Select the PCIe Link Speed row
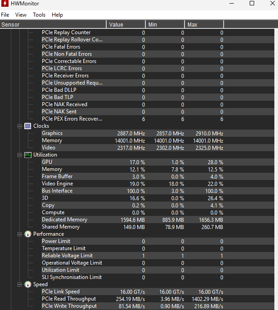 click(158, 292)
